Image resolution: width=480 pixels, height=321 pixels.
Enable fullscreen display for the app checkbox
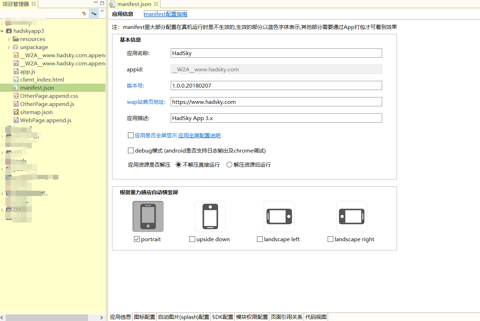(x=131, y=135)
